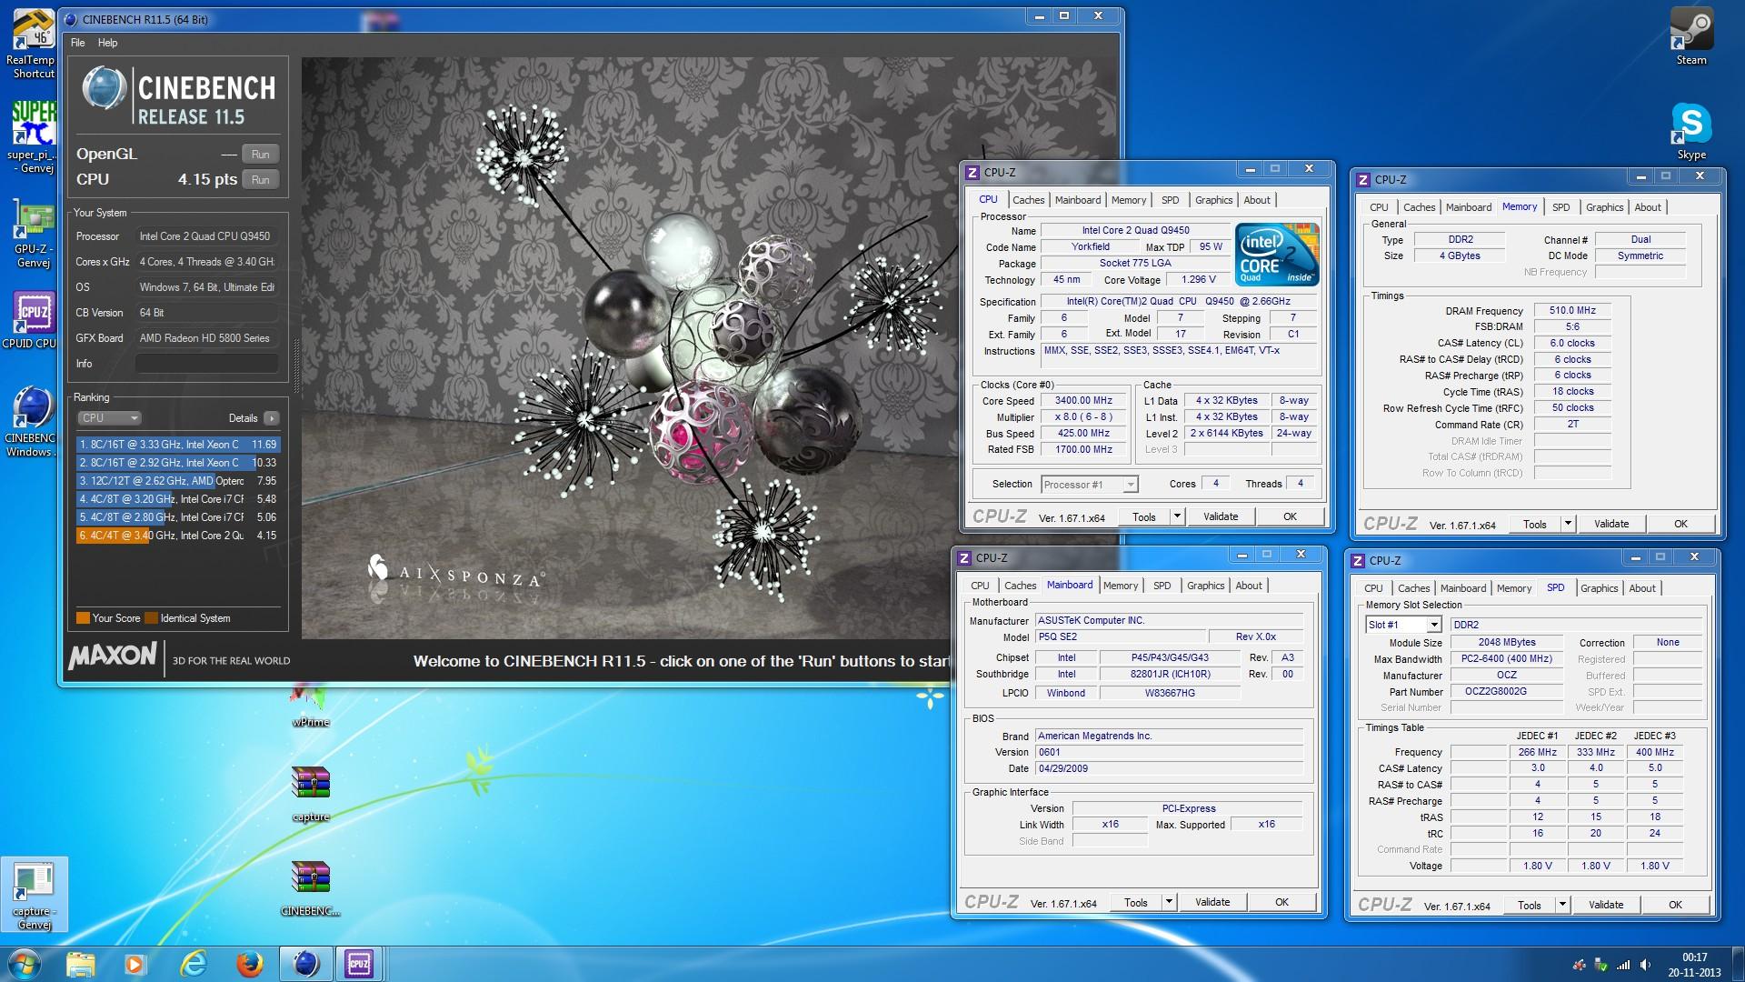Open the File menu in Cinebench
Viewport: 1745px width, 982px height.
[x=78, y=43]
